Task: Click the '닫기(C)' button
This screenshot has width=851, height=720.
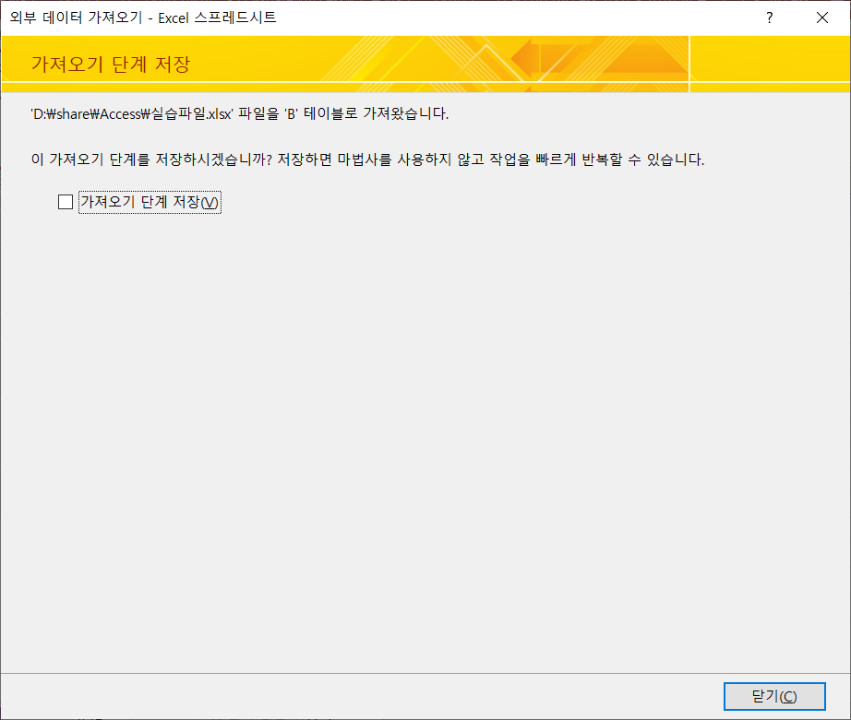Action: tap(774, 696)
